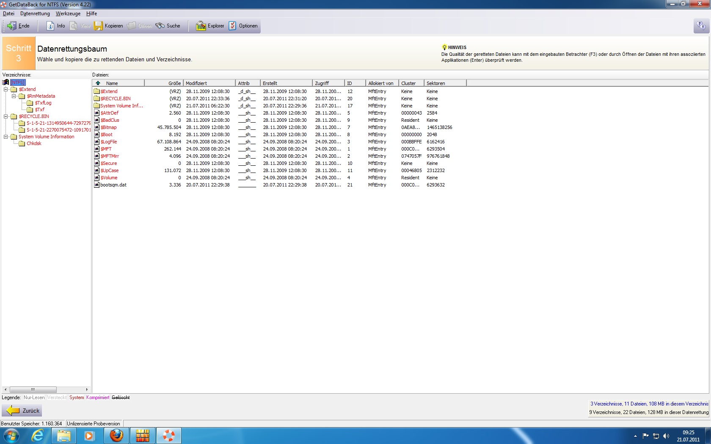Sort by Name column header
Screen dimensions: 711x444
[x=118, y=83]
